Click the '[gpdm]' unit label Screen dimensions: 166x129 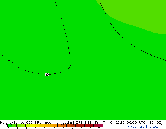point(67,123)
